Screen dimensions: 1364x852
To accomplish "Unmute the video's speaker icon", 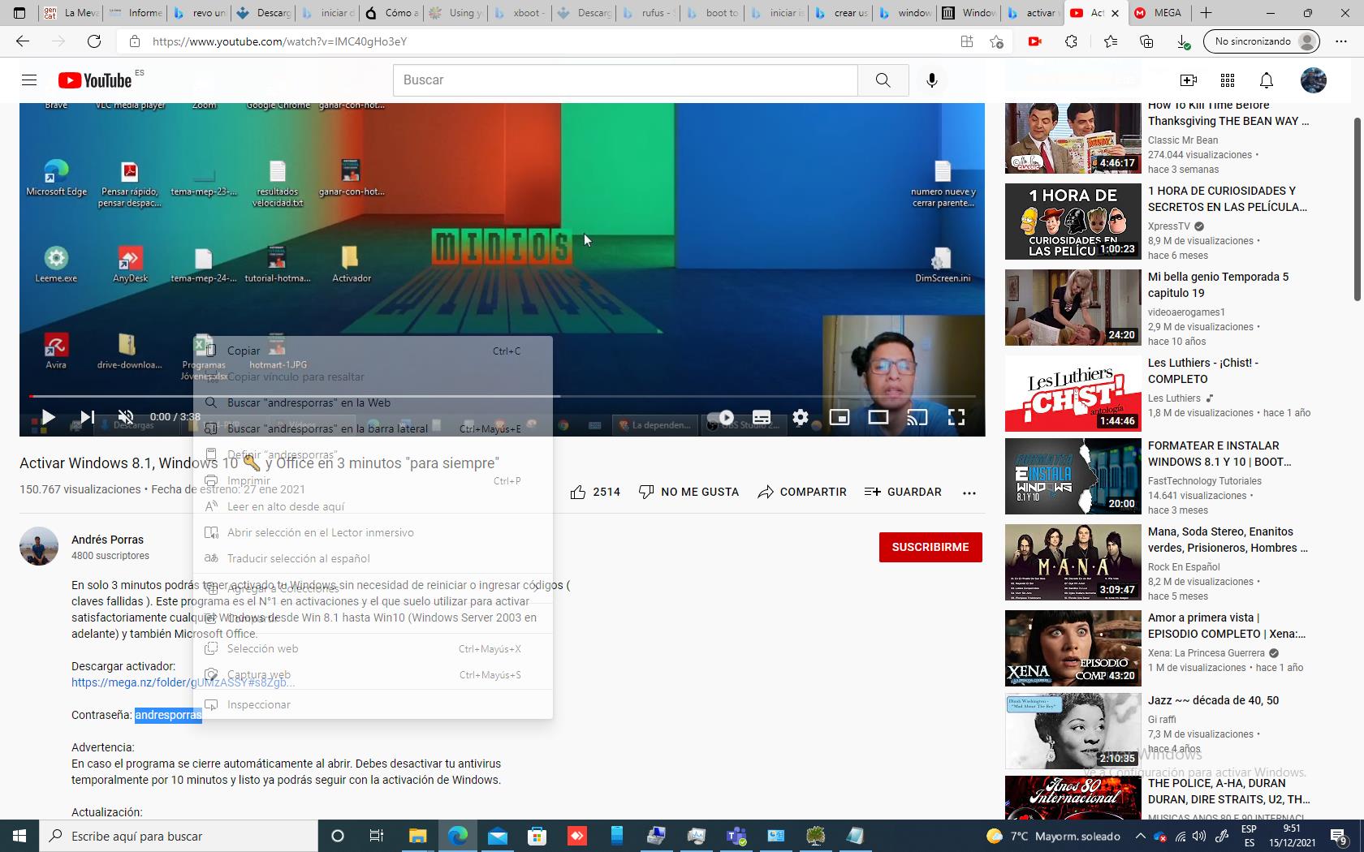I will tap(125, 417).
